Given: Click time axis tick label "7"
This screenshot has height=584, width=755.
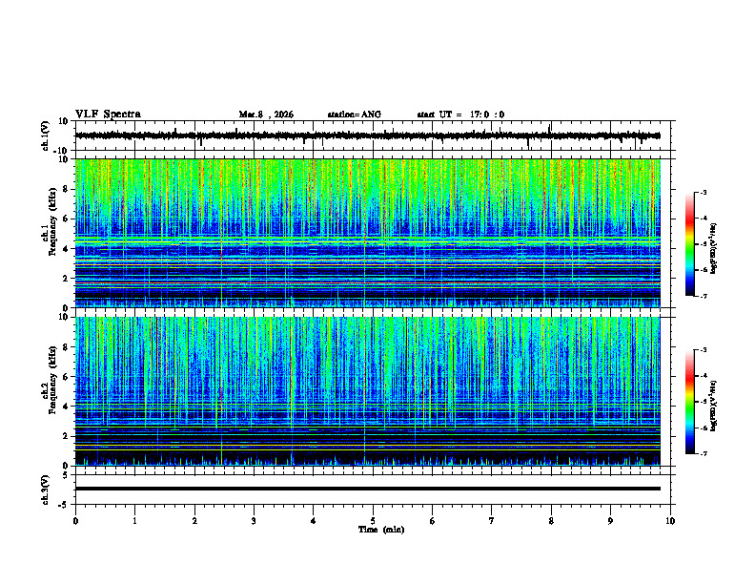Looking at the screenshot, I should coord(492,521).
